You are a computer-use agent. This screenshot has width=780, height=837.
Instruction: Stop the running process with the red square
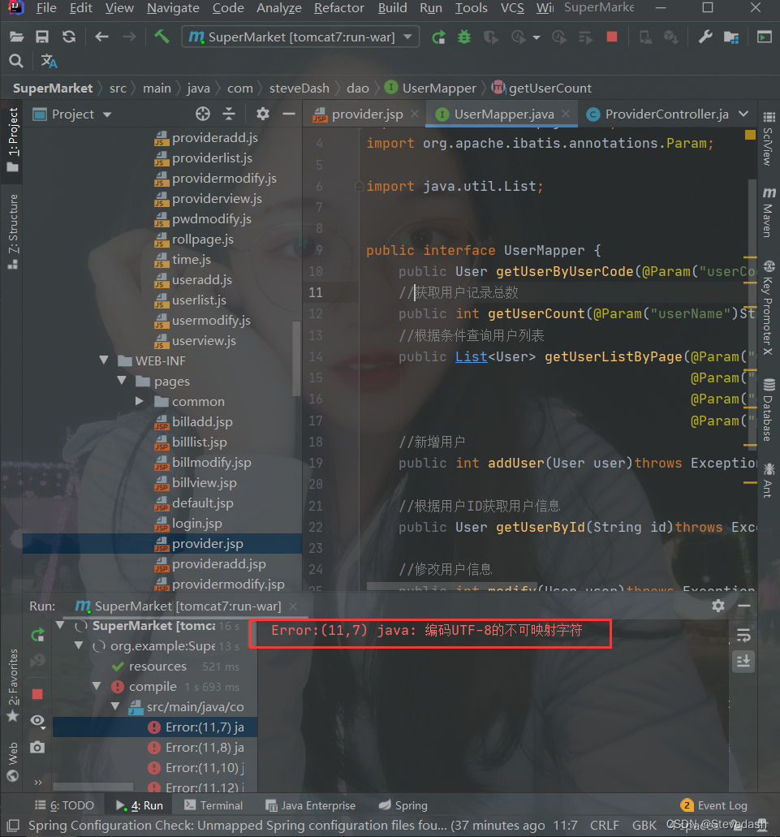612,37
